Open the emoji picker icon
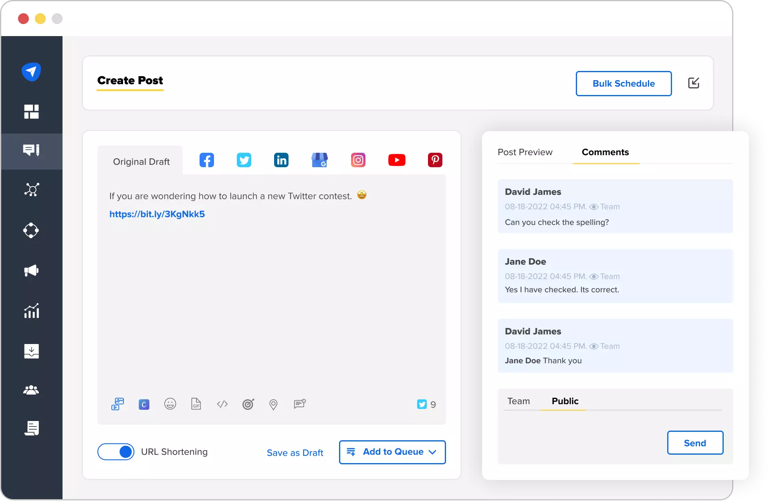Screen dimensions: 773x504 point(170,404)
